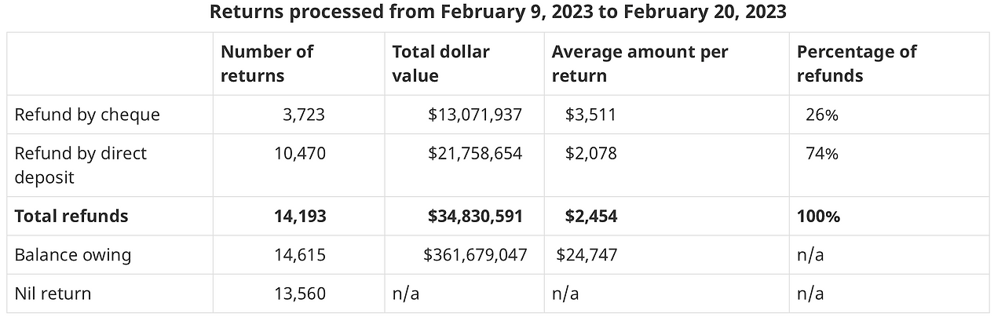Select the $21,758,654 direct deposit value

(x=475, y=153)
